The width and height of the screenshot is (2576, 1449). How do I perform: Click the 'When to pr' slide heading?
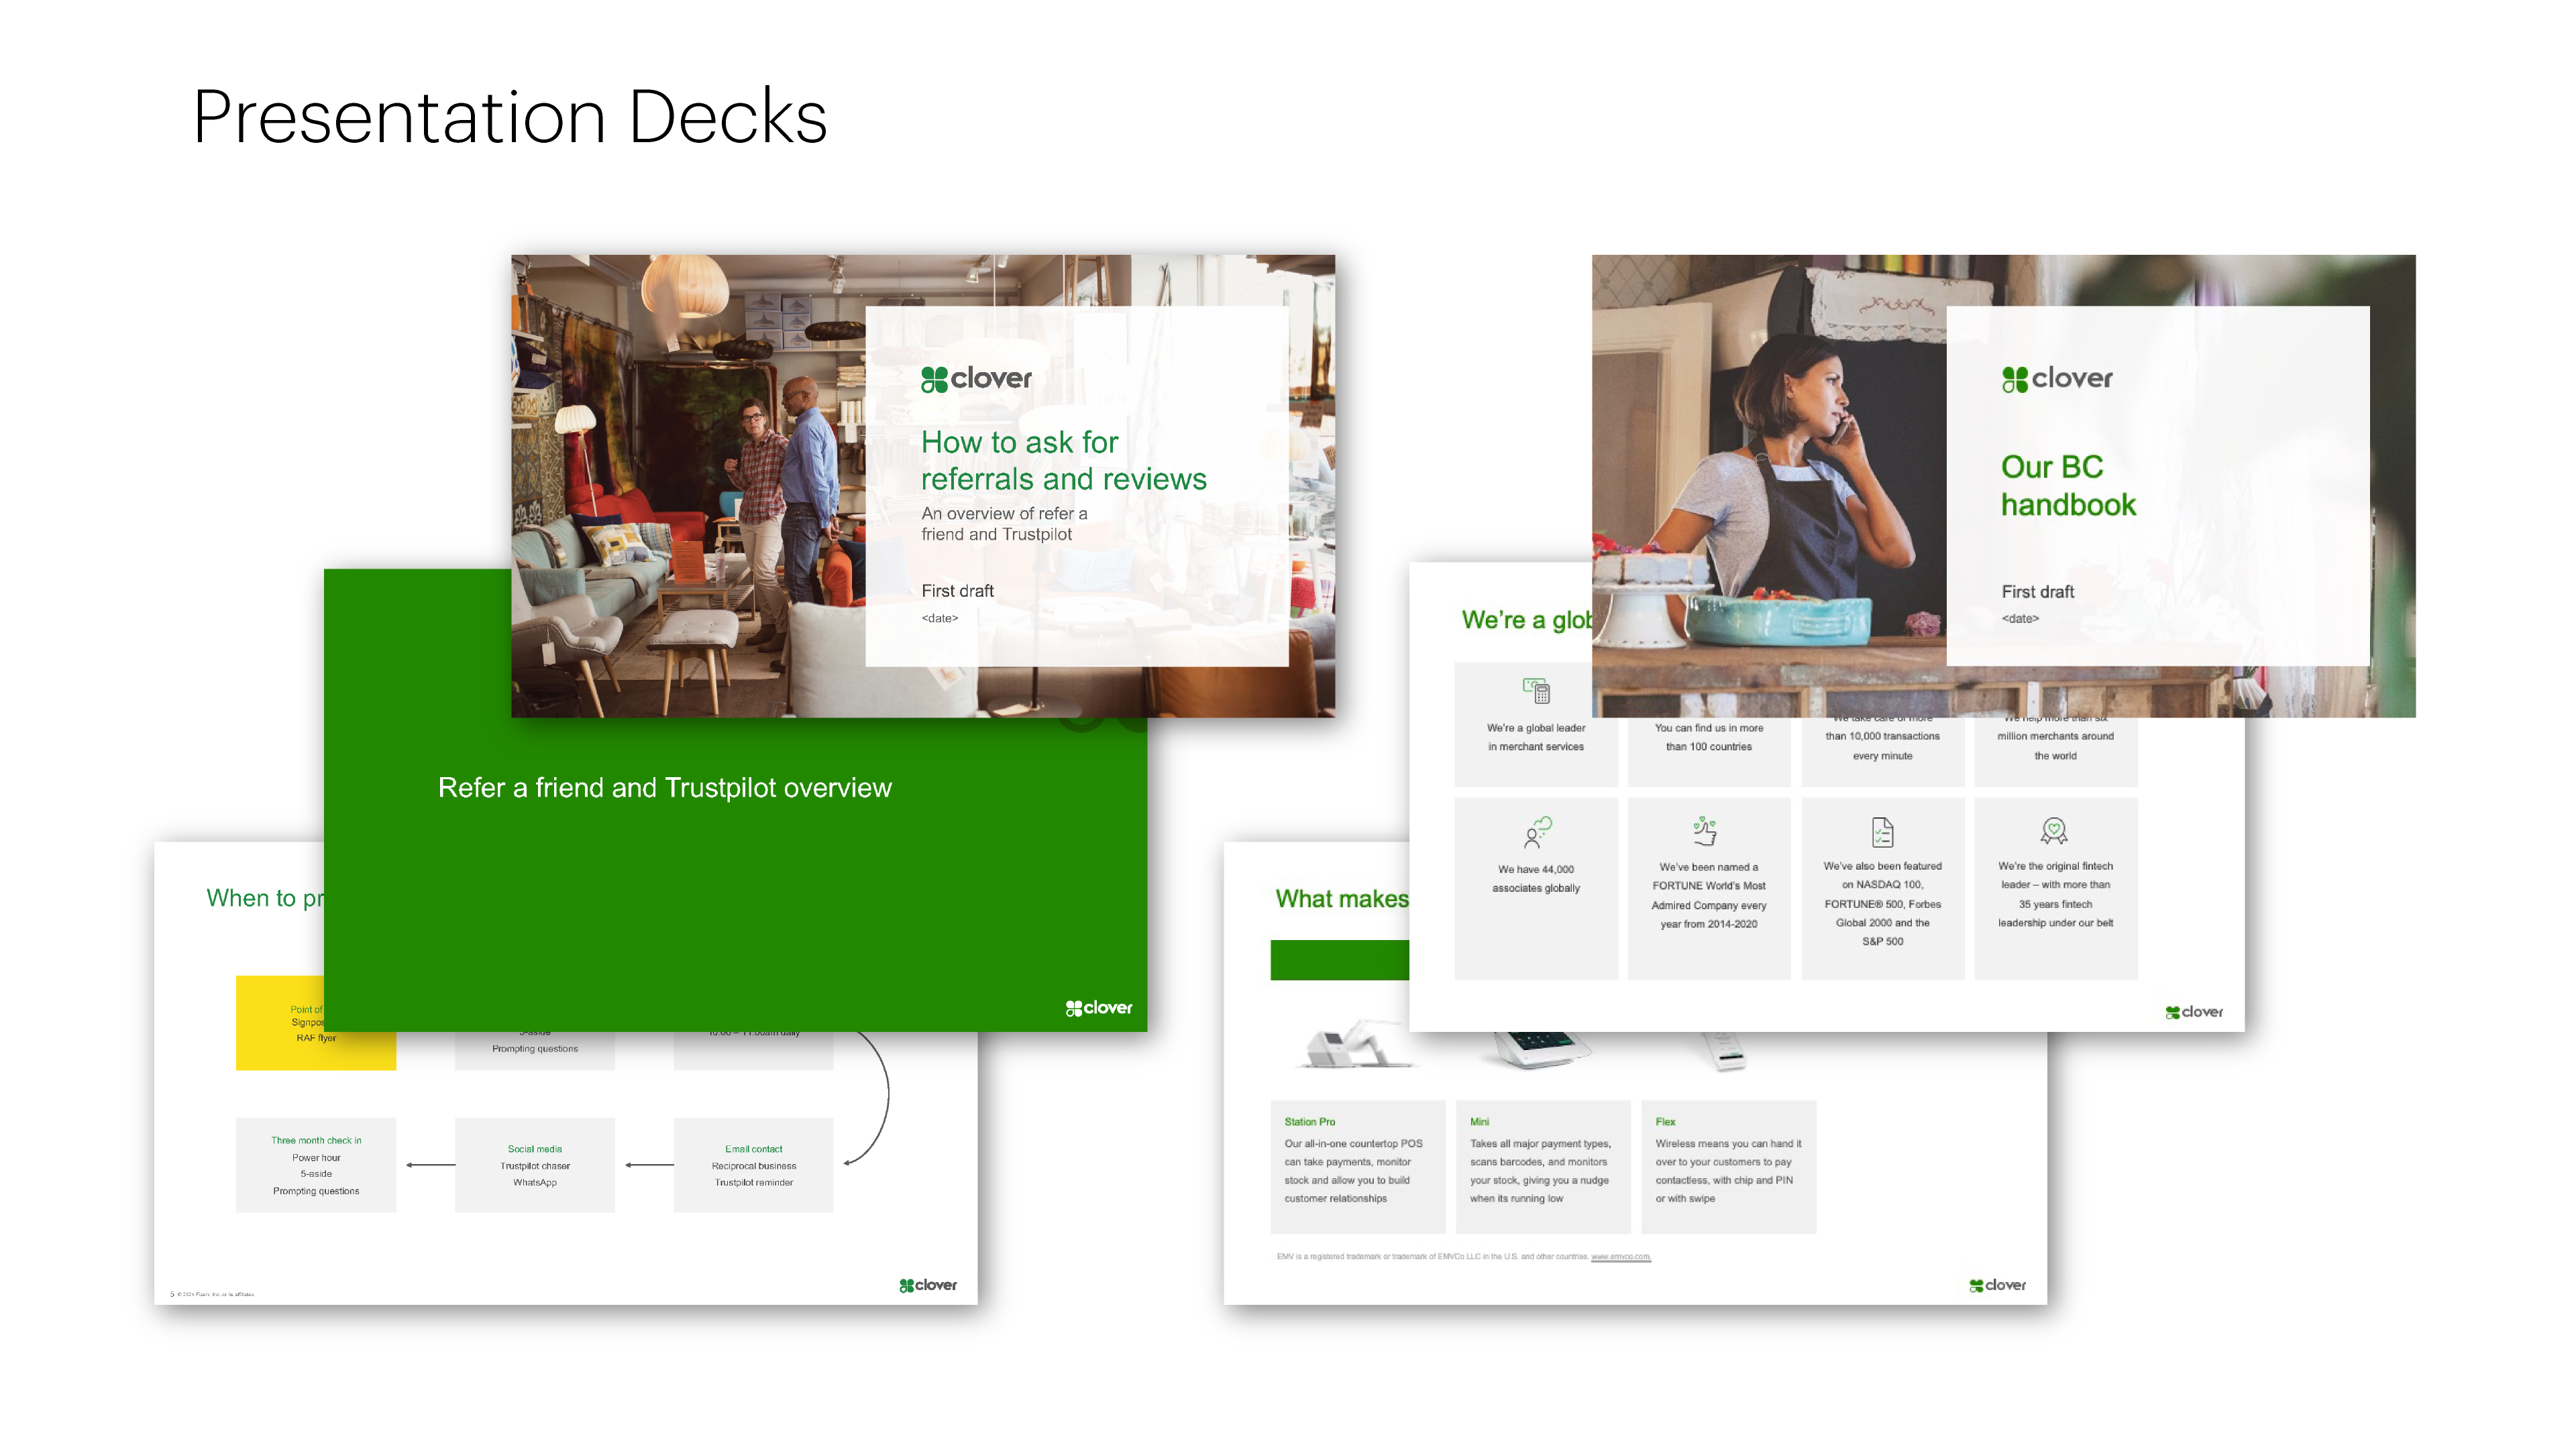[x=265, y=897]
